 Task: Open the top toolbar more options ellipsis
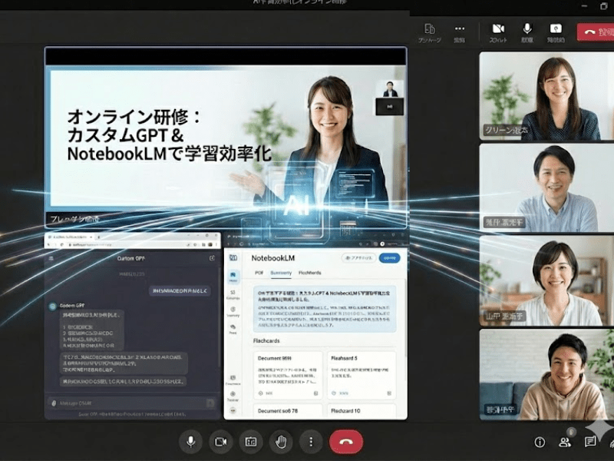pyautogui.click(x=460, y=31)
